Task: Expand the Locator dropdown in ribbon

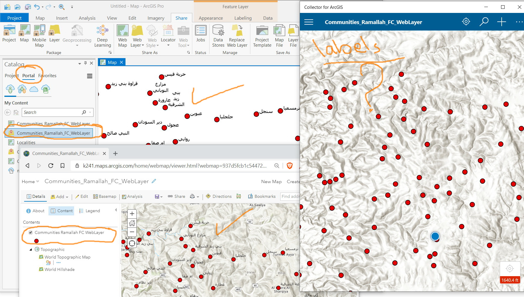Action: click(168, 45)
